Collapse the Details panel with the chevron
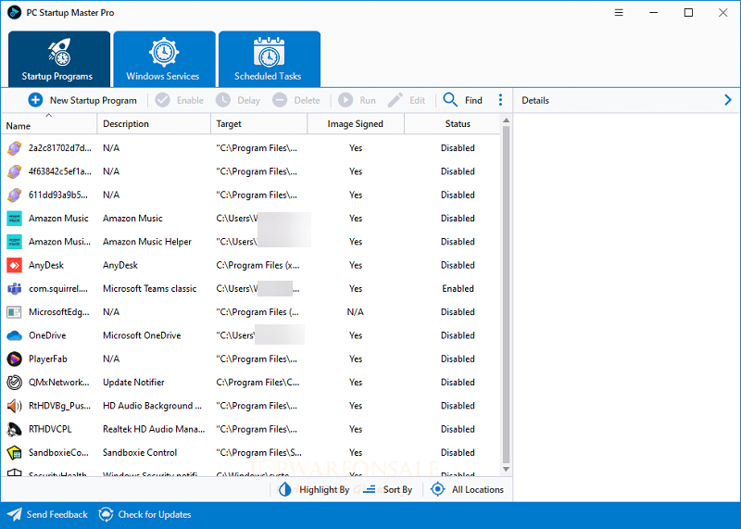Screen dimensions: 741x529 [x=728, y=100]
